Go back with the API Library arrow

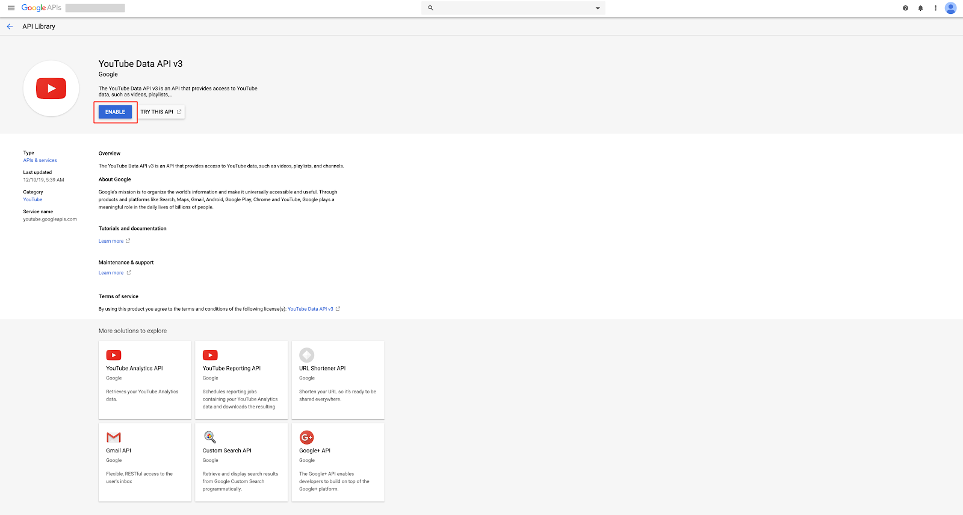[10, 27]
